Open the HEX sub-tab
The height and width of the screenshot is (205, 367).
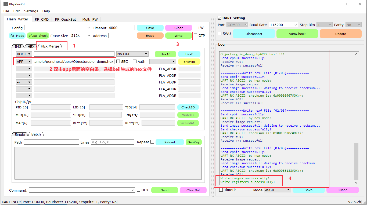click(x=31, y=46)
